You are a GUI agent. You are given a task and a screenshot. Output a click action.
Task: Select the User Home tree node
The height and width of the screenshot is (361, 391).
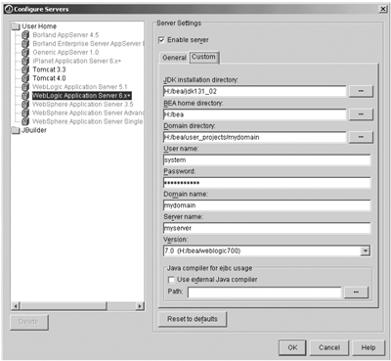pyautogui.click(x=39, y=26)
